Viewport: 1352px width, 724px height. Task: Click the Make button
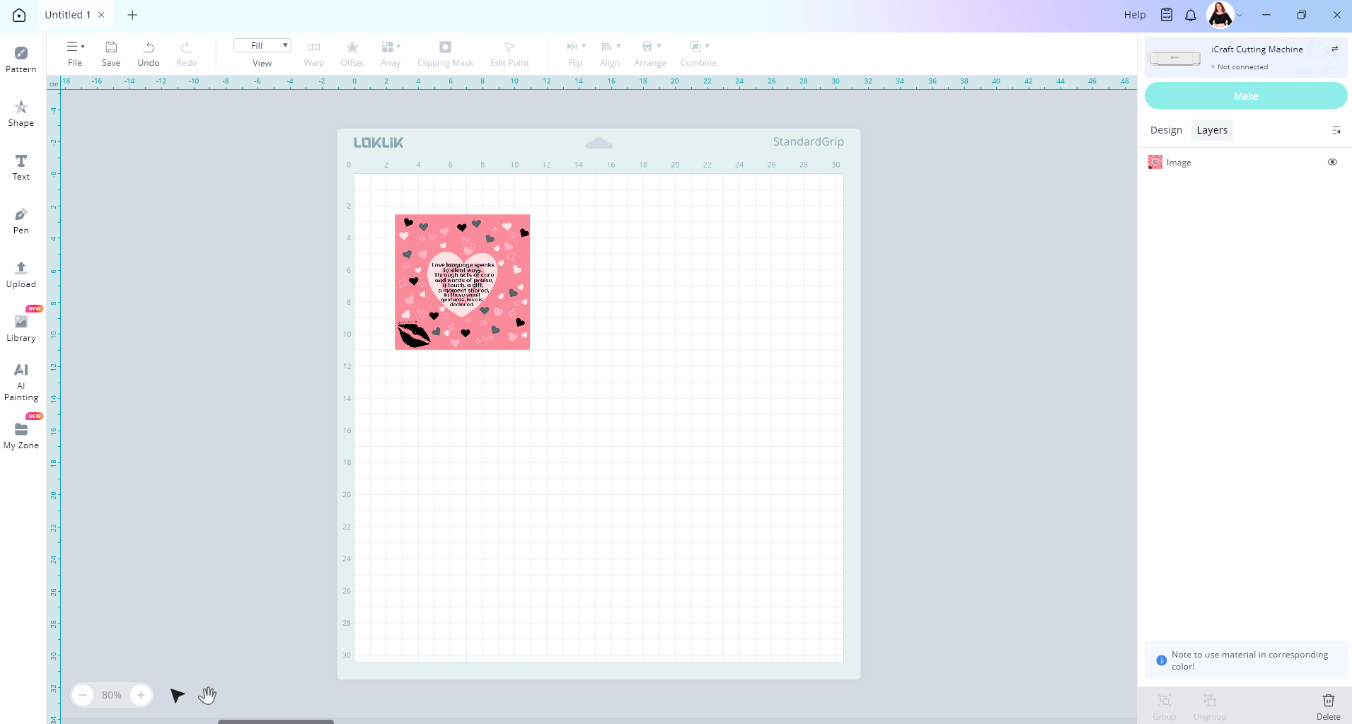1245,96
